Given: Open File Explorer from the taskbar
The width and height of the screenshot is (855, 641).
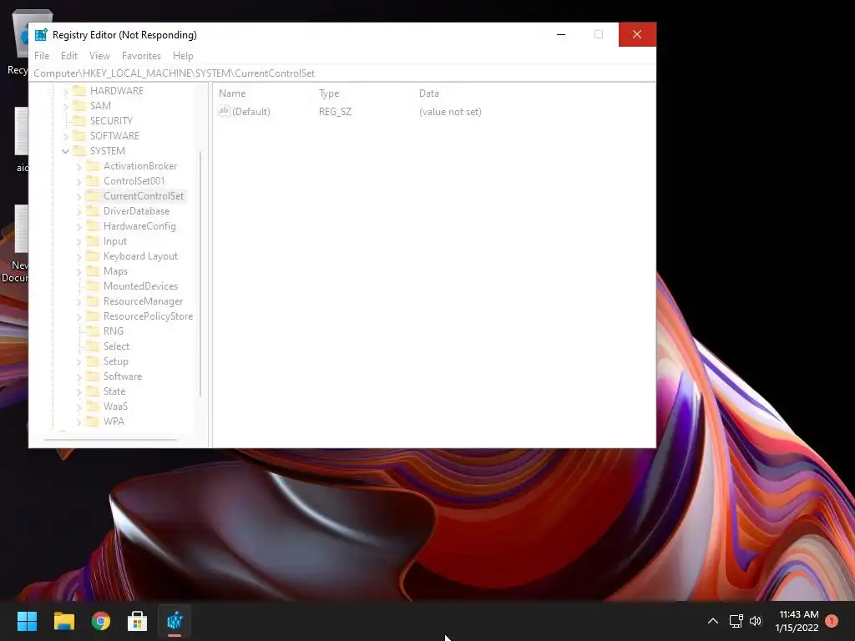Looking at the screenshot, I should 63,621.
